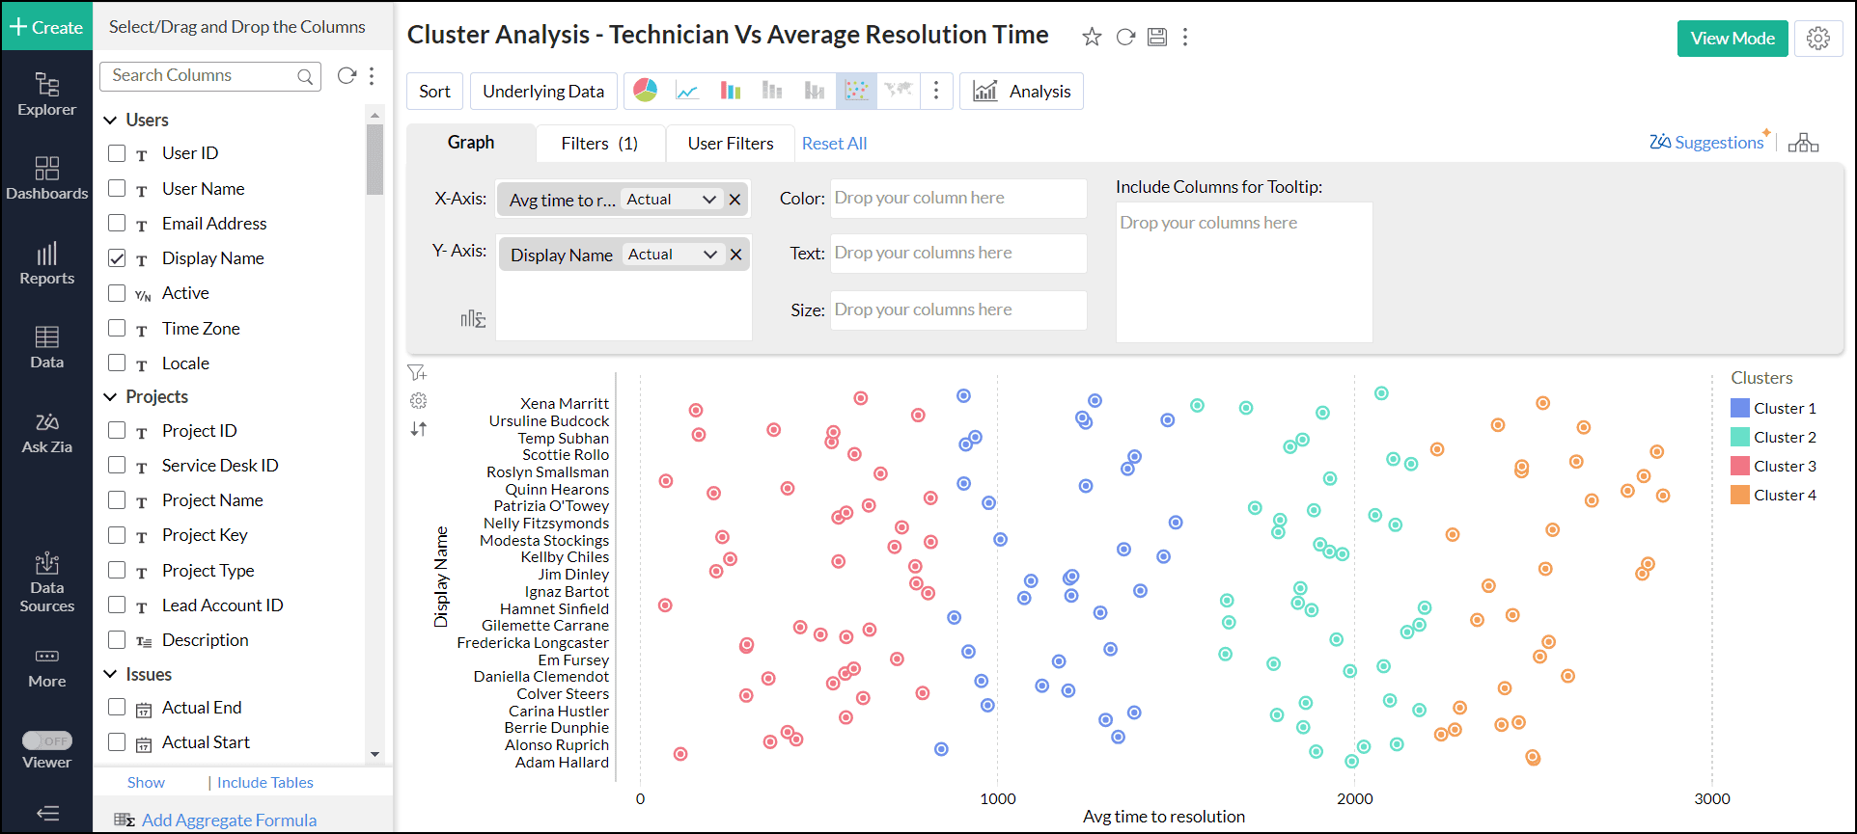Switch to the Filters (1) tab
1857x834 pixels.
tap(599, 144)
